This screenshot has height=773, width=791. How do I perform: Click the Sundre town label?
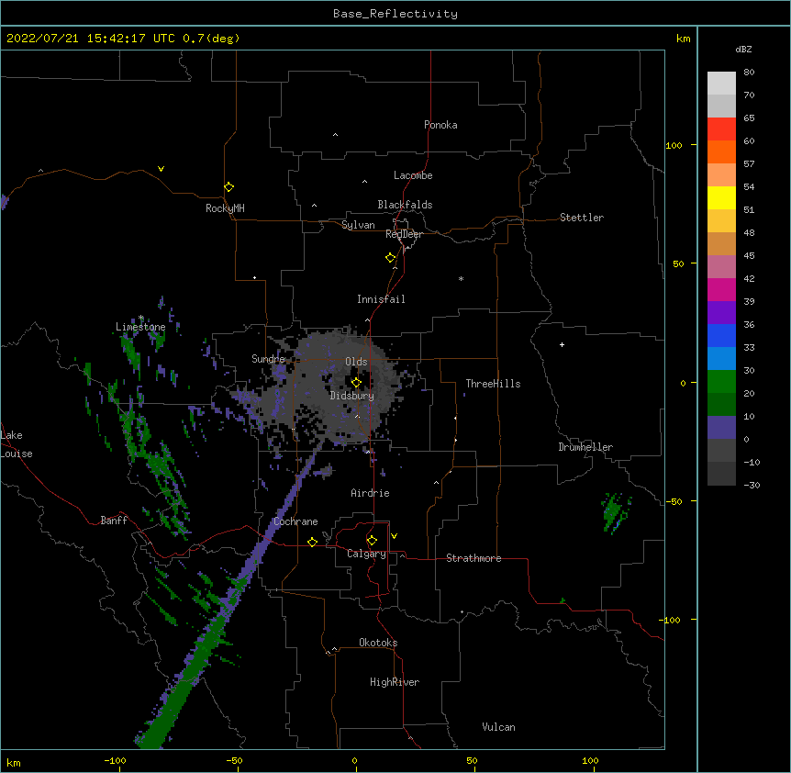tap(268, 359)
